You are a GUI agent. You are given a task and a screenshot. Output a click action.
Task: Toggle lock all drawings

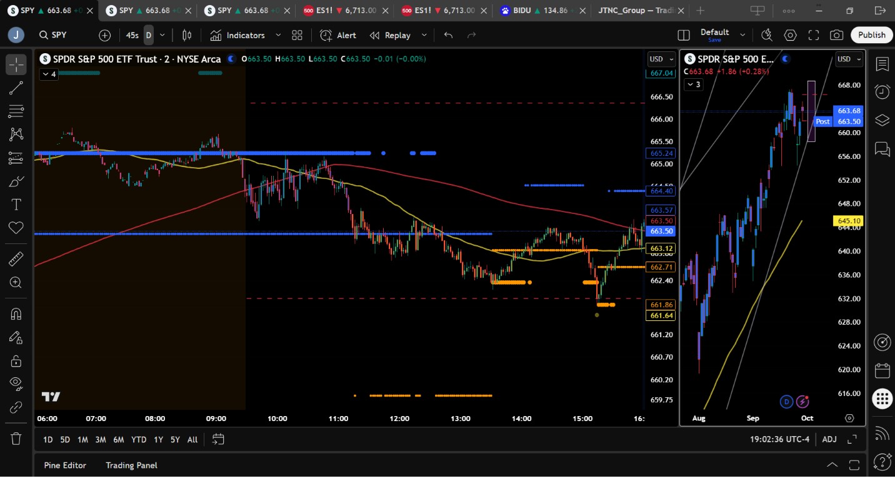click(x=16, y=361)
